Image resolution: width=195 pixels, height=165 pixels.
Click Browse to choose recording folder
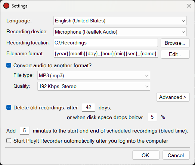click(175, 43)
